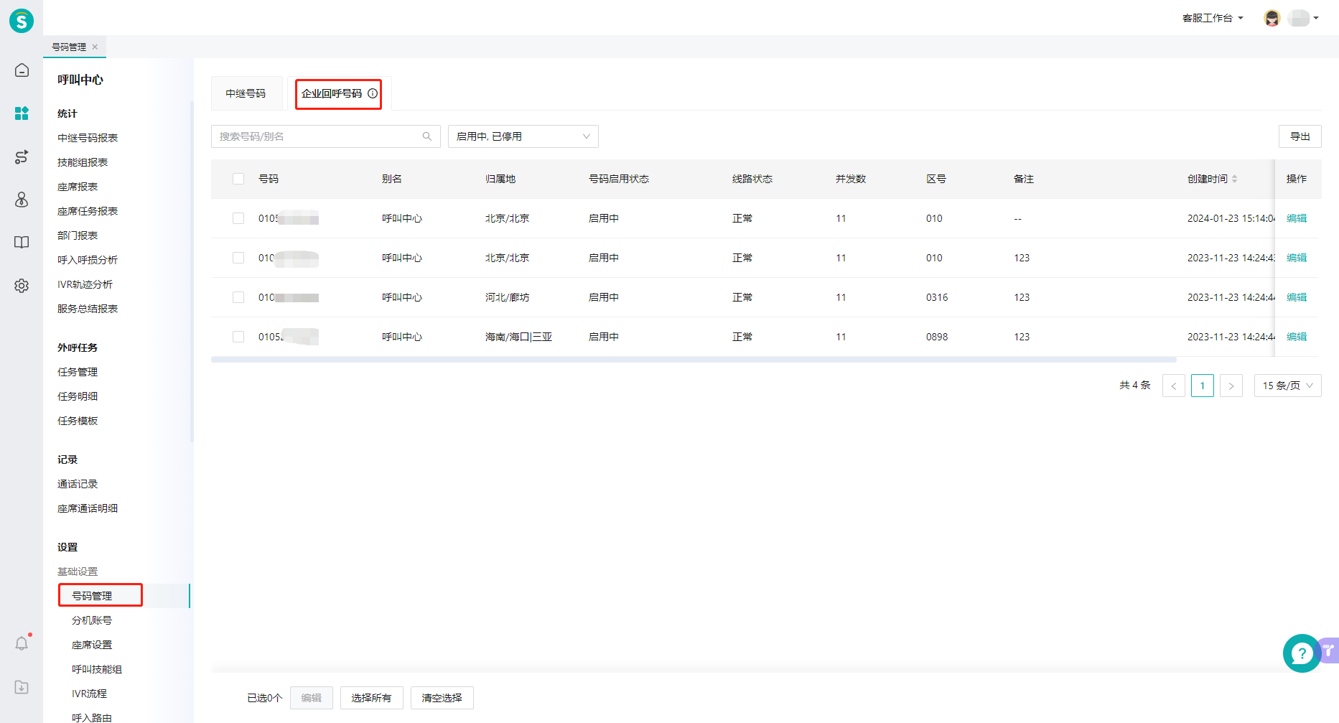Viewport: 1339px width, 723px height.
Task: Click page number 1 in pagination
Action: pos(1203,386)
